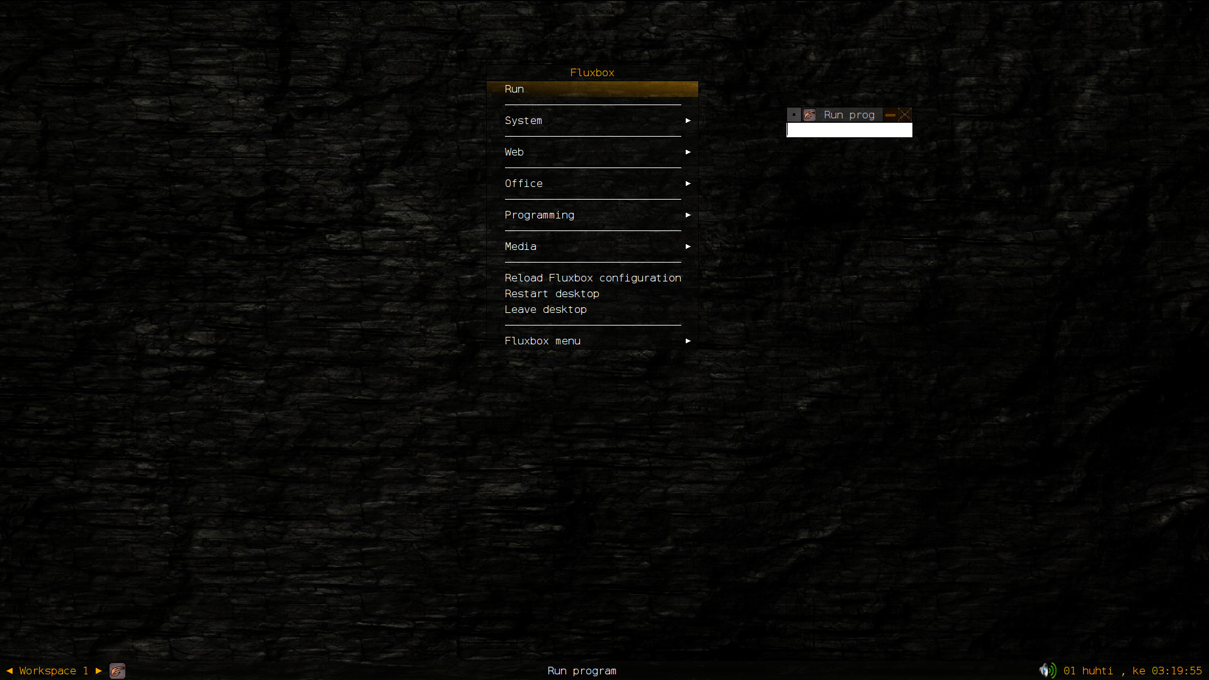Open the System submenu

592,120
